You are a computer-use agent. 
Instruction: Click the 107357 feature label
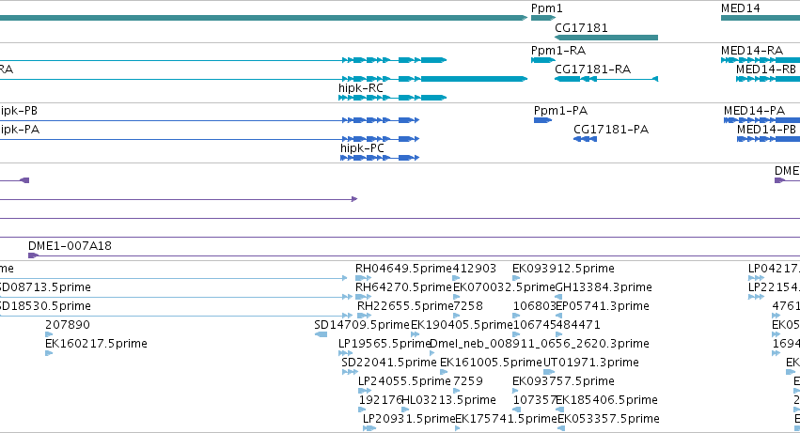[534, 400]
